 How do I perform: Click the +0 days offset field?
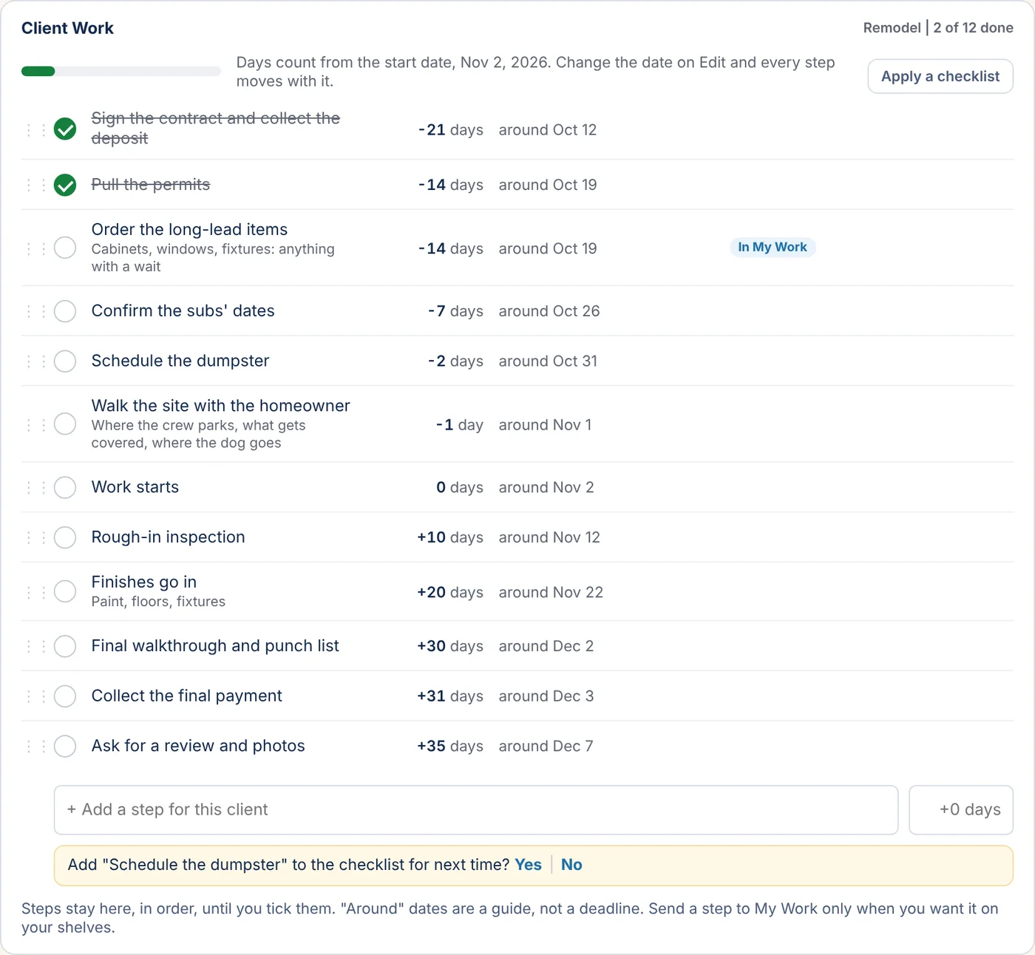point(961,810)
